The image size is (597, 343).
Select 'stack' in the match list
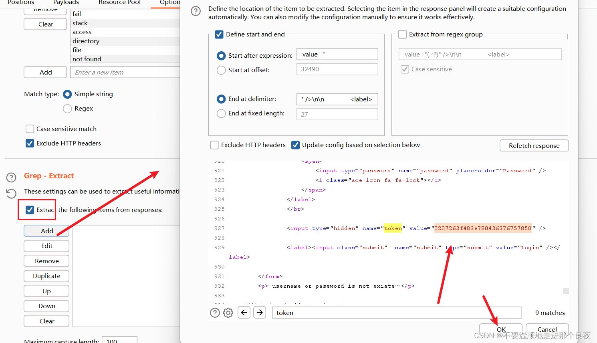tap(125, 23)
